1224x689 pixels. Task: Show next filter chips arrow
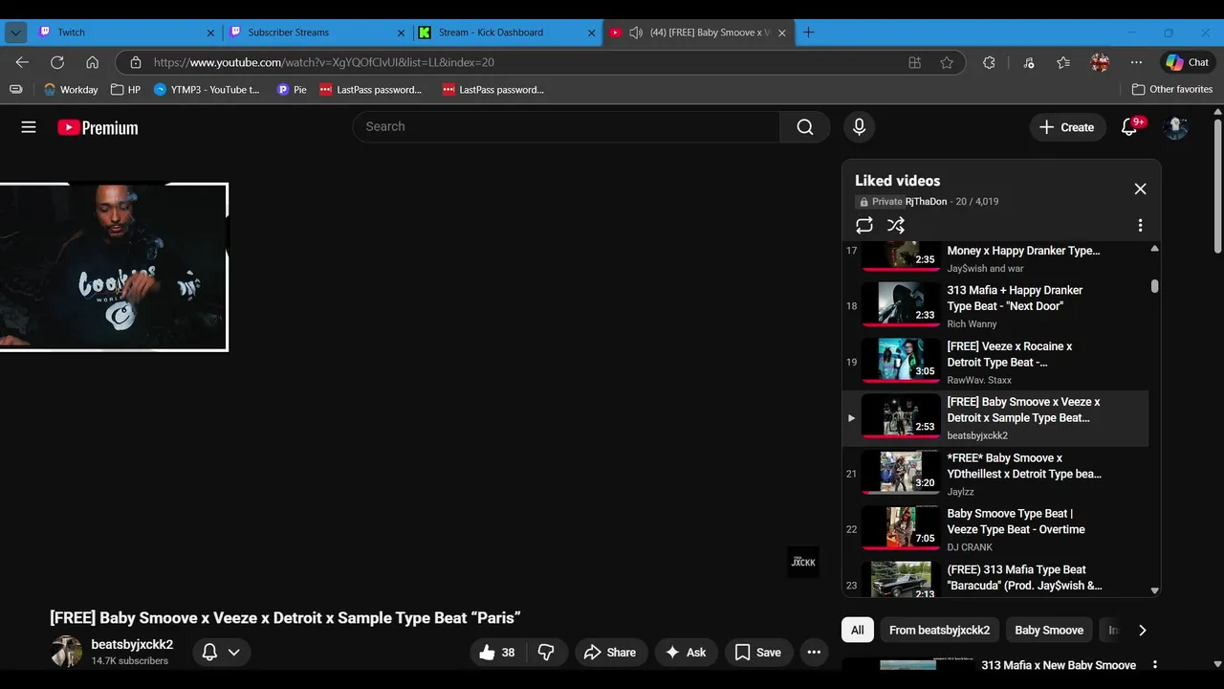[x=1142, y=631]
